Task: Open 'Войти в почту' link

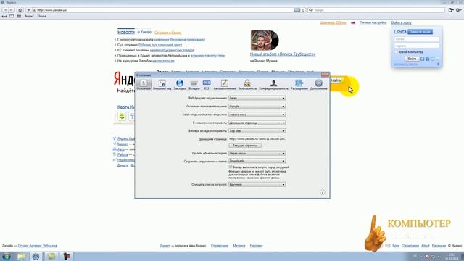Action: point(401,22)
